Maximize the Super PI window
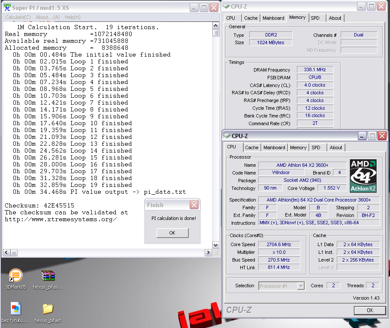Screen dimensions: 390x328 coord(204,8)
